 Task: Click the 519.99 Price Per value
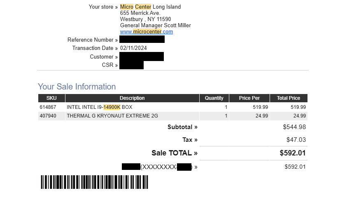260,107
